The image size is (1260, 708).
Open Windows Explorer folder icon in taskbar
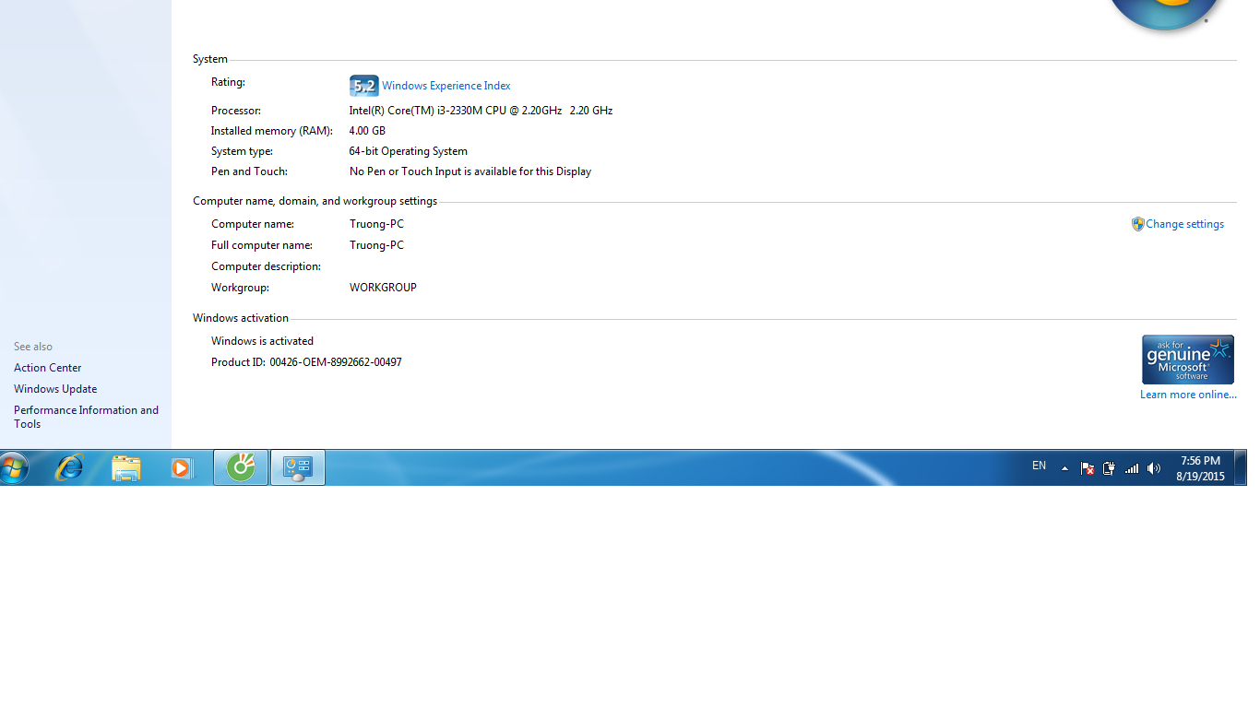pos(126,468)
